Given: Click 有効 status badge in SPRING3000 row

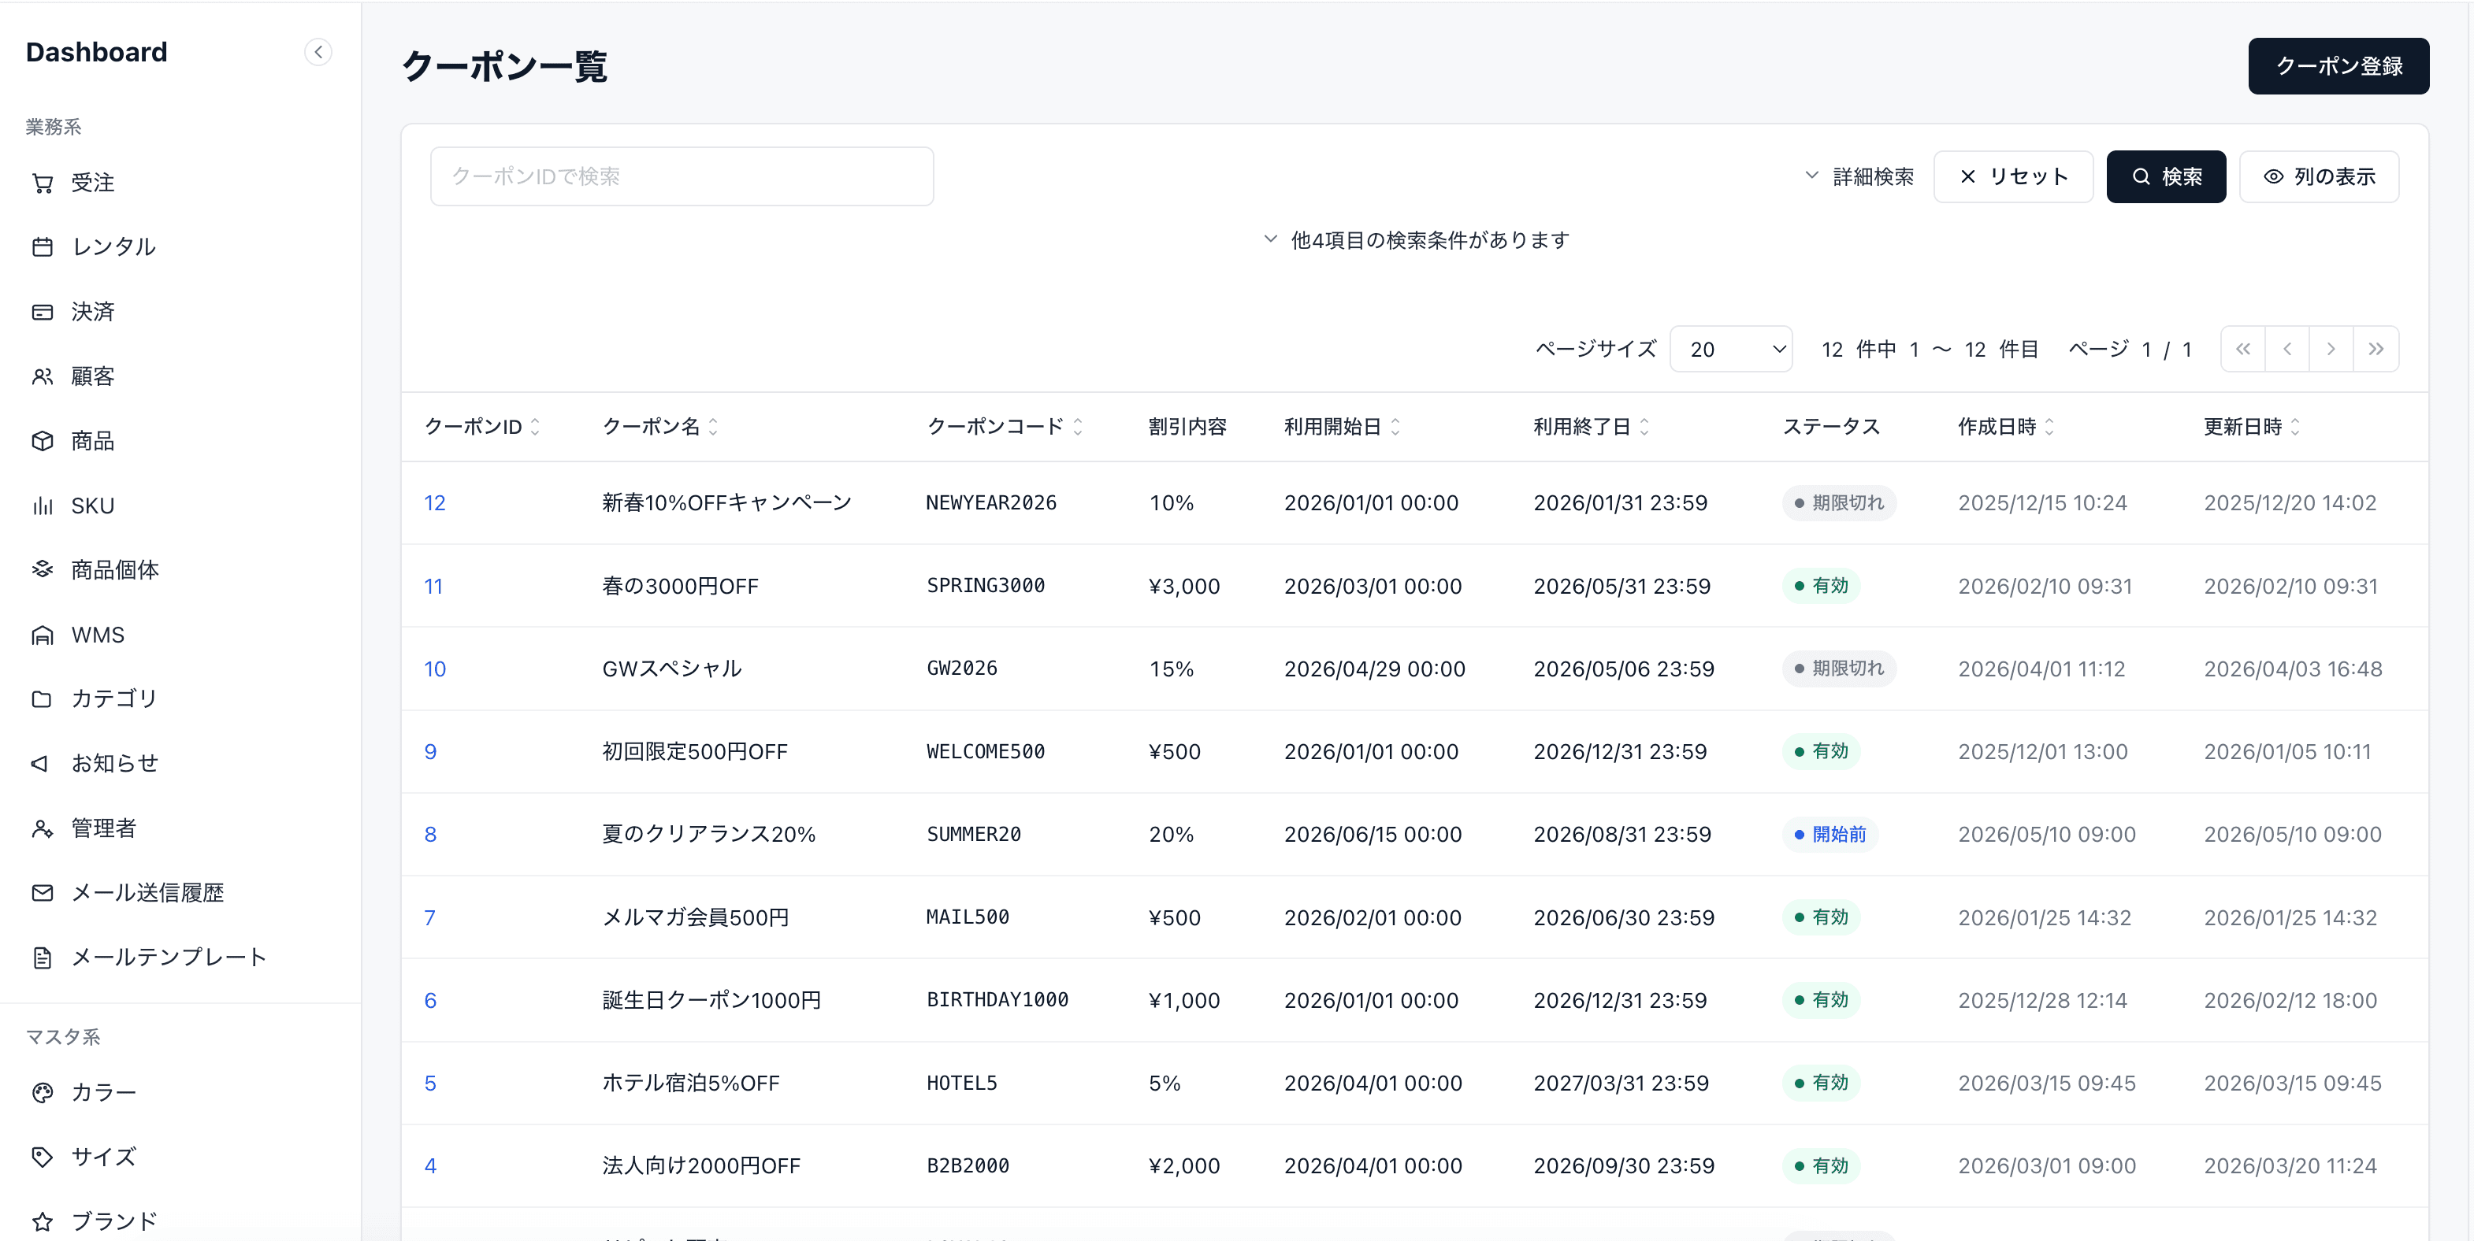Looking at the screenshot, I should coord(1821,586).
